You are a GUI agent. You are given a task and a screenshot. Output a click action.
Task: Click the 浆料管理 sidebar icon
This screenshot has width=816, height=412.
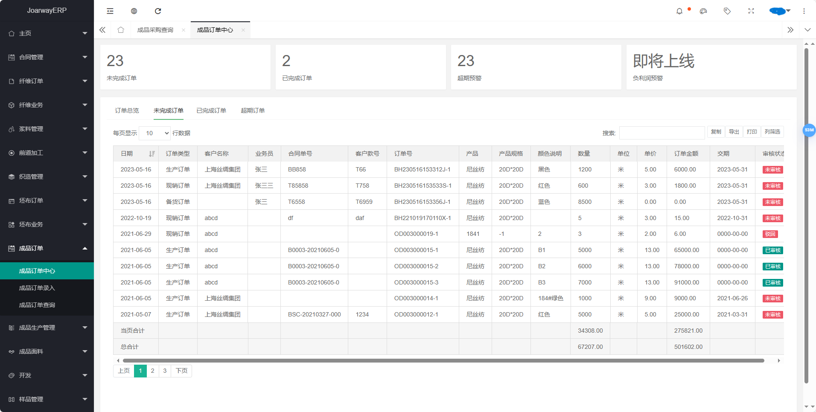tap(12, 129)
